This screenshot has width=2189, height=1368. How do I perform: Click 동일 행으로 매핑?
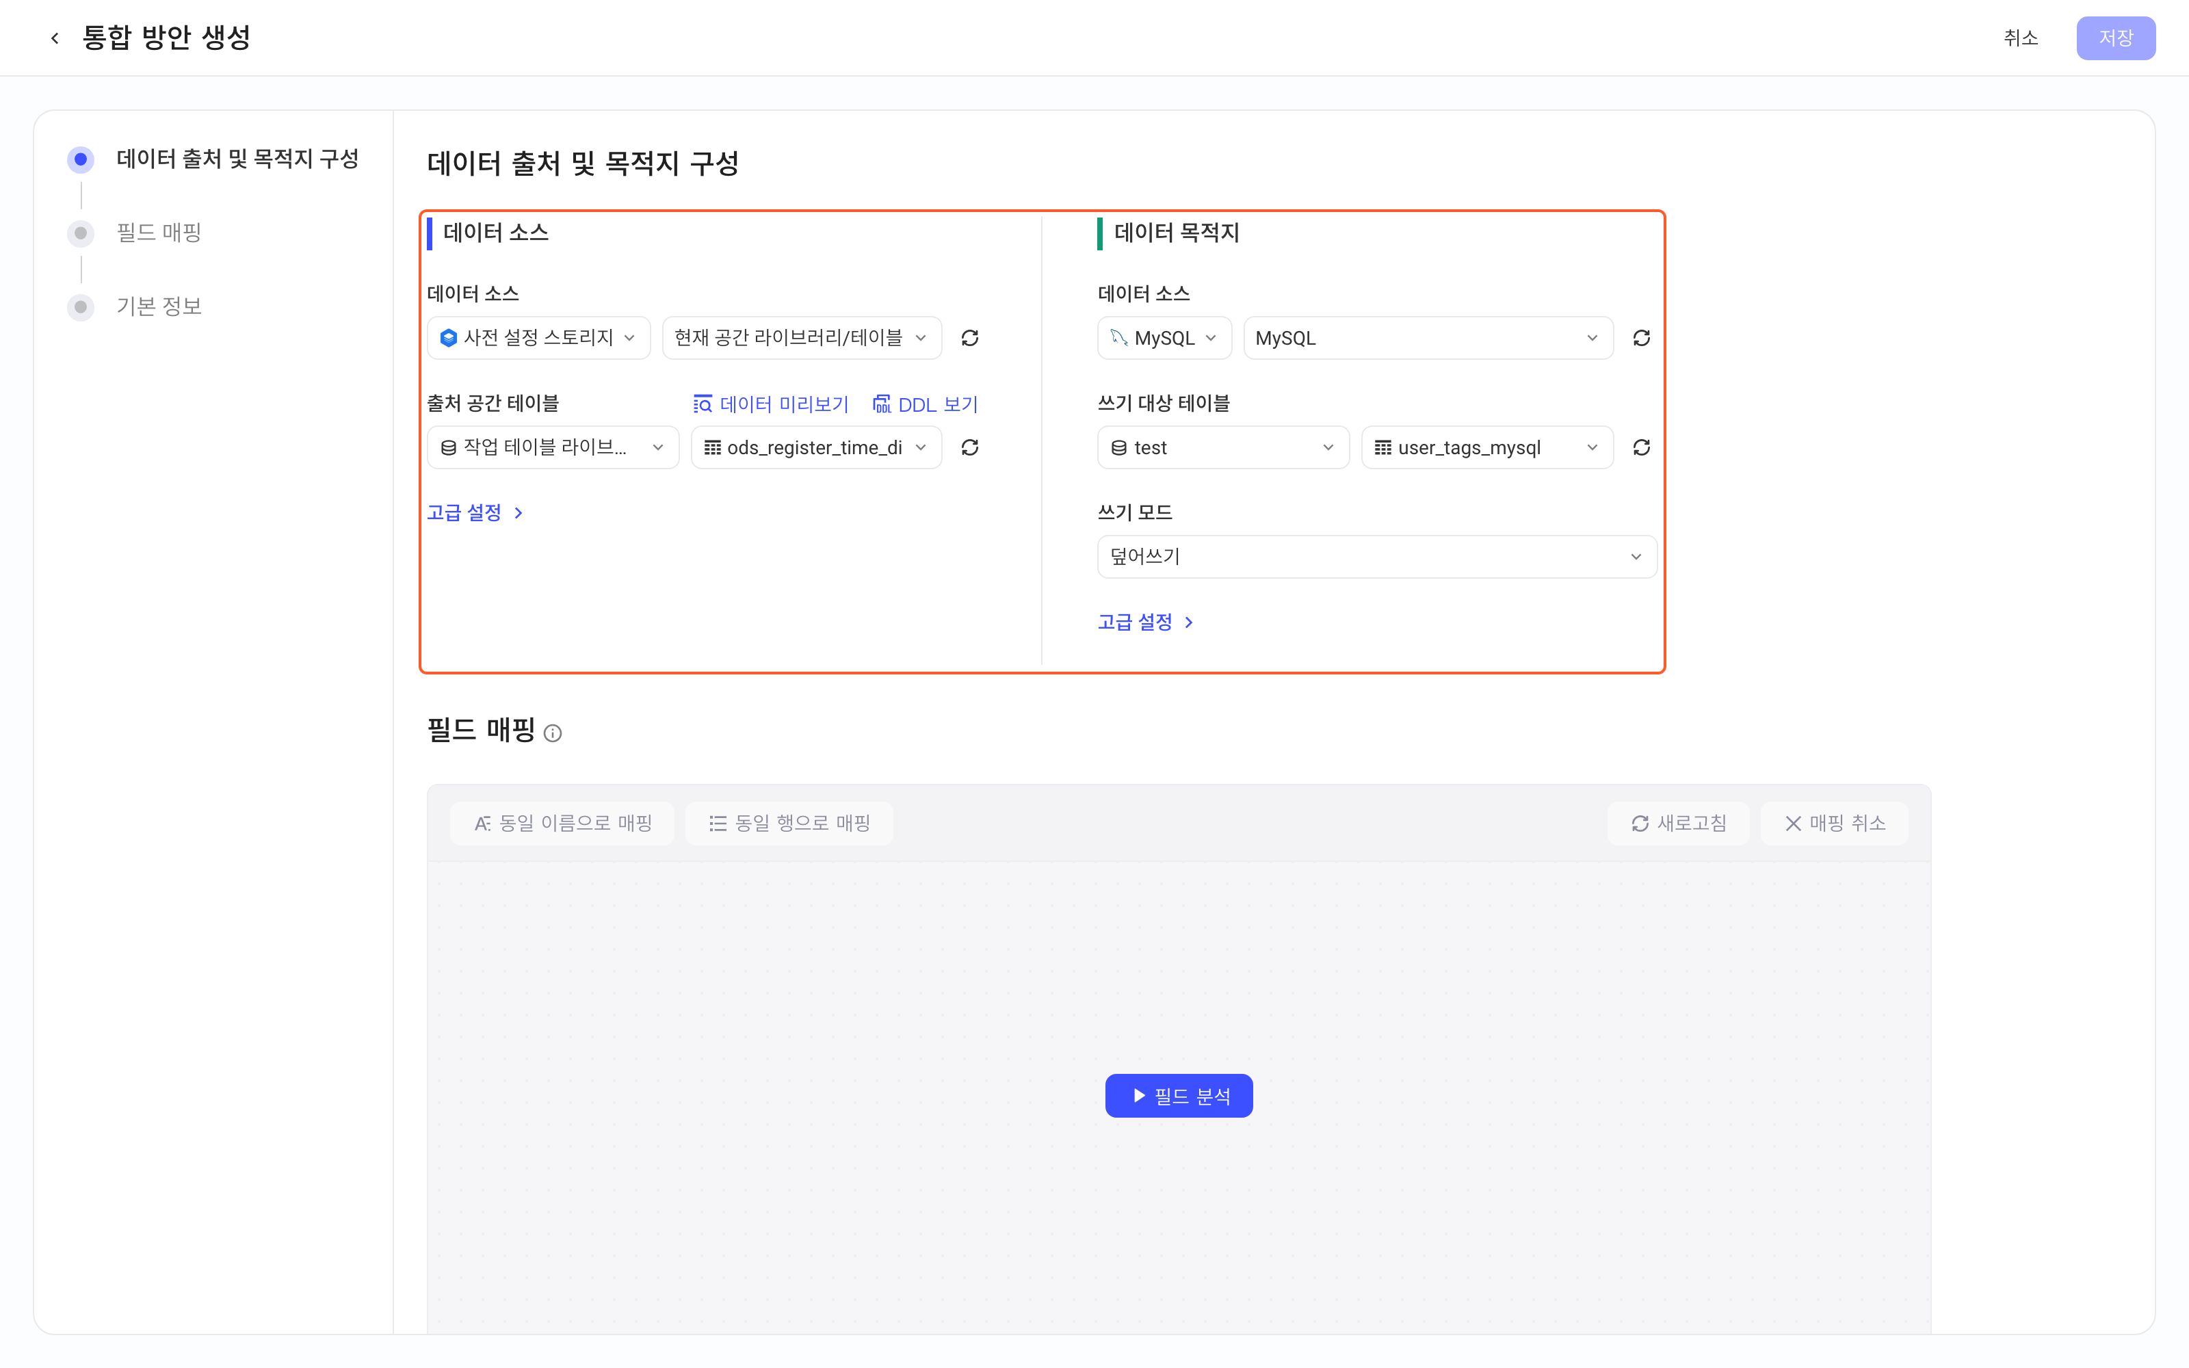point(789,824)
